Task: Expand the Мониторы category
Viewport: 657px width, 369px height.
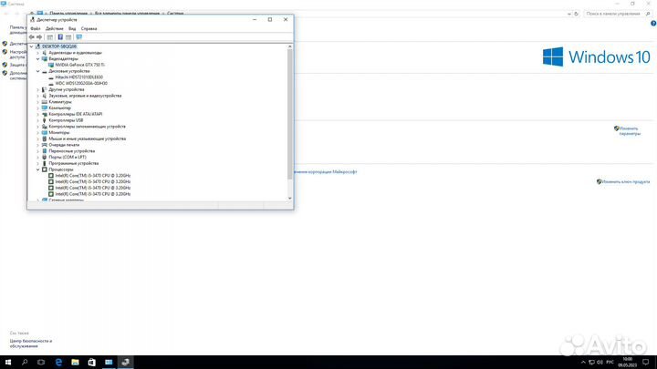Action: [37, 133]
